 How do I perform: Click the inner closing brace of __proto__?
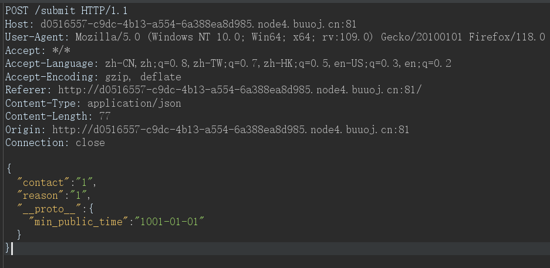coord(19,235)
